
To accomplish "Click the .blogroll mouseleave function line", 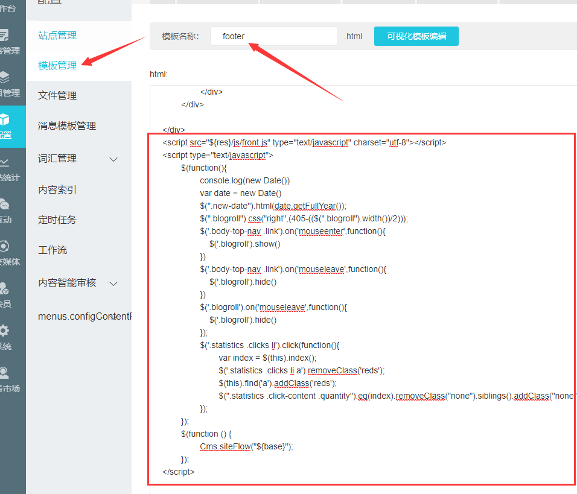I will (273, 307).
